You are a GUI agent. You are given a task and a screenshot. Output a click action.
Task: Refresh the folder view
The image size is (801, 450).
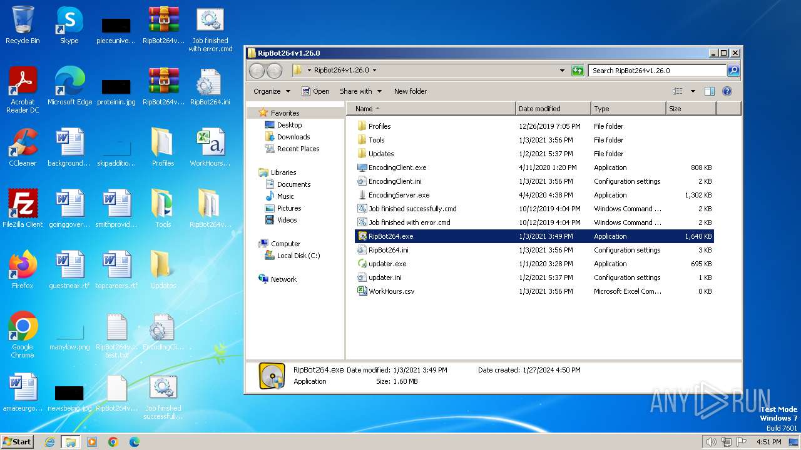[x=578, y=71]
